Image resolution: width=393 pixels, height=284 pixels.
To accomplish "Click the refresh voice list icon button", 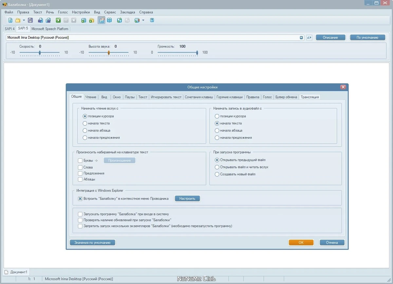I will (309, 37).
